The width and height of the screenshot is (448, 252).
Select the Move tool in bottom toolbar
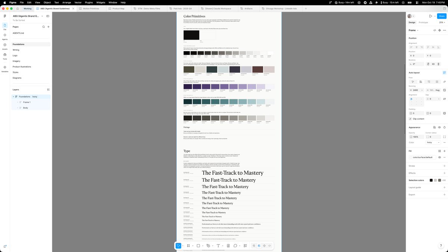(178, 246)
